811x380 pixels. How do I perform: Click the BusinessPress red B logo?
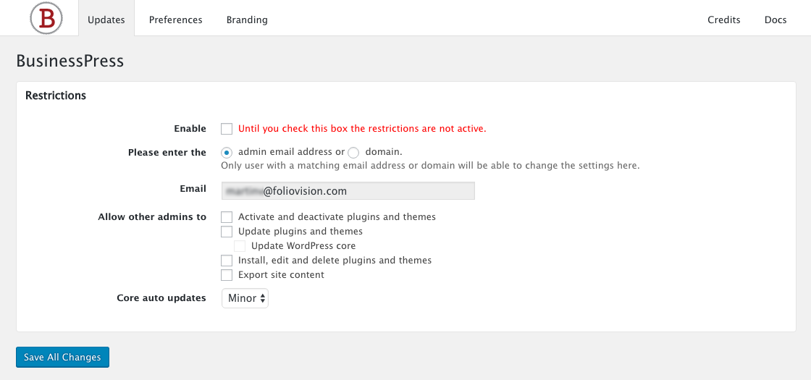click(x=46, y=18)
